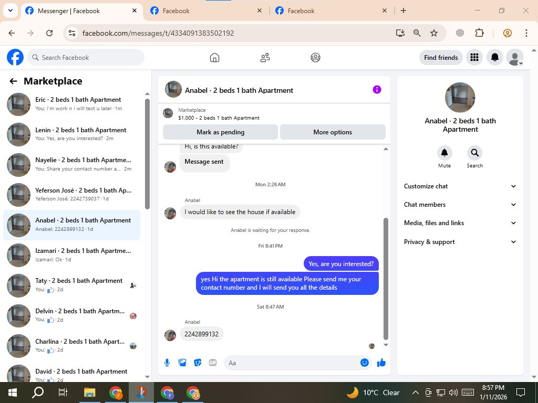Open Lenin's apartment conversation
Viewport: 538px width, 403px height.
point(71,134)
